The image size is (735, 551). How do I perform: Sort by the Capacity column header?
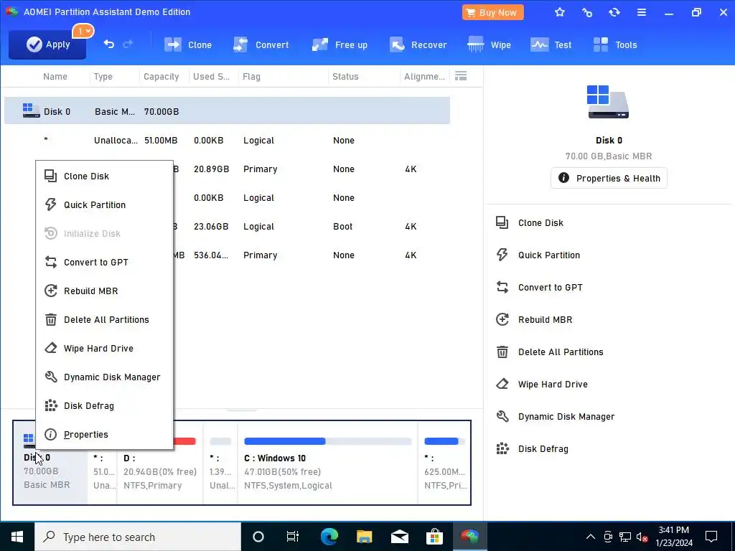pyautogui.click(x=161, y=76)
